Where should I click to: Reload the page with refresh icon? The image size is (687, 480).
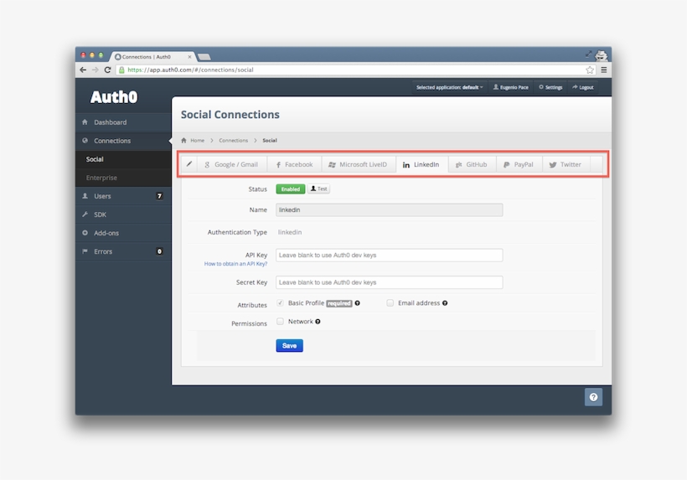107,70
